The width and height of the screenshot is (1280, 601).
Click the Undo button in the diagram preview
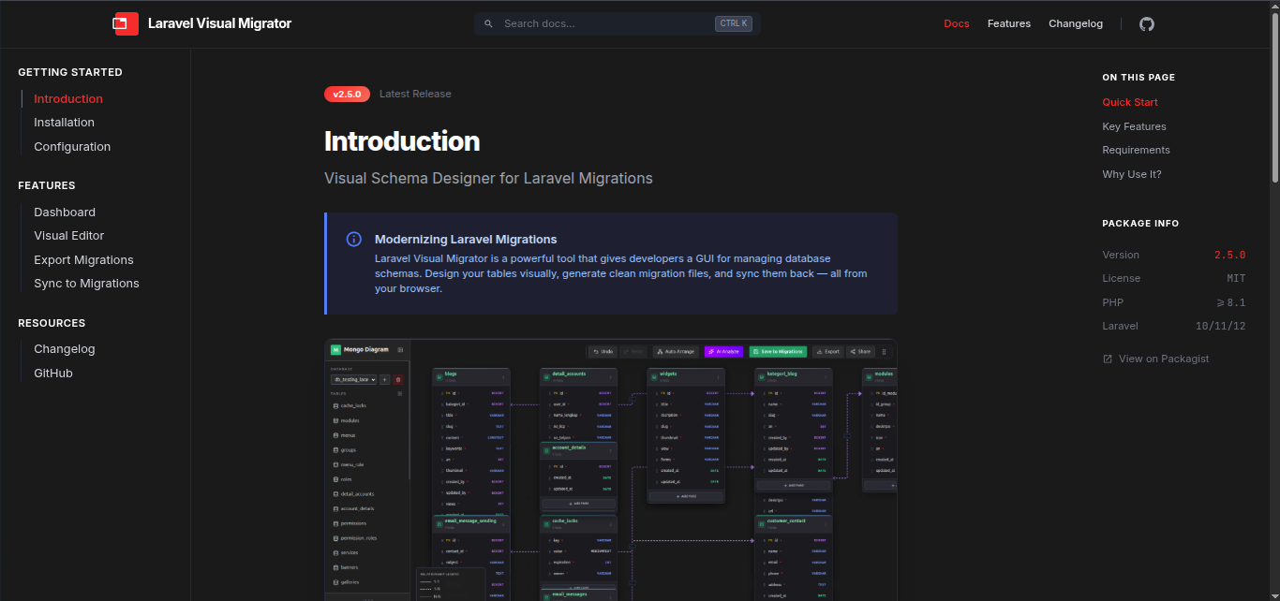click(x=603, y=352)
